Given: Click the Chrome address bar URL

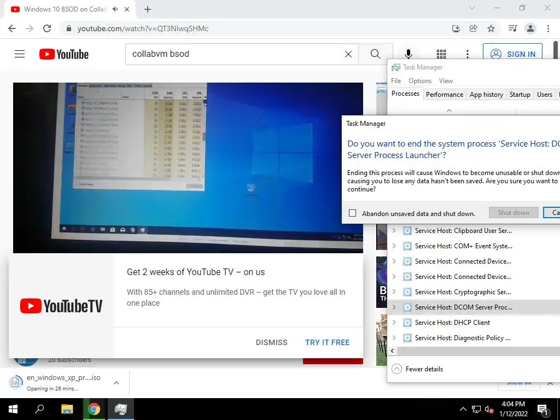Looking at the screenshot, I should click(x=143, y=28).
